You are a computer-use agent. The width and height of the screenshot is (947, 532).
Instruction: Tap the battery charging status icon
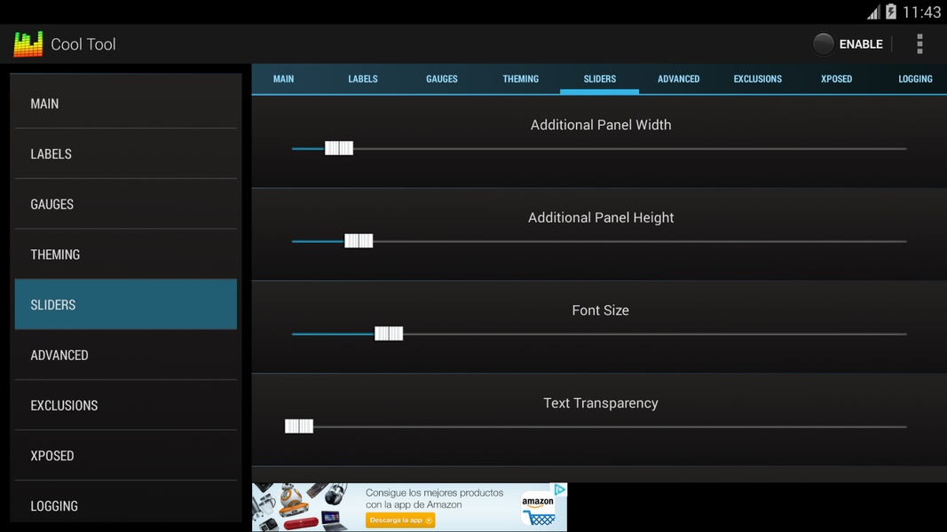pyautogui.click(x=891, y=12)
